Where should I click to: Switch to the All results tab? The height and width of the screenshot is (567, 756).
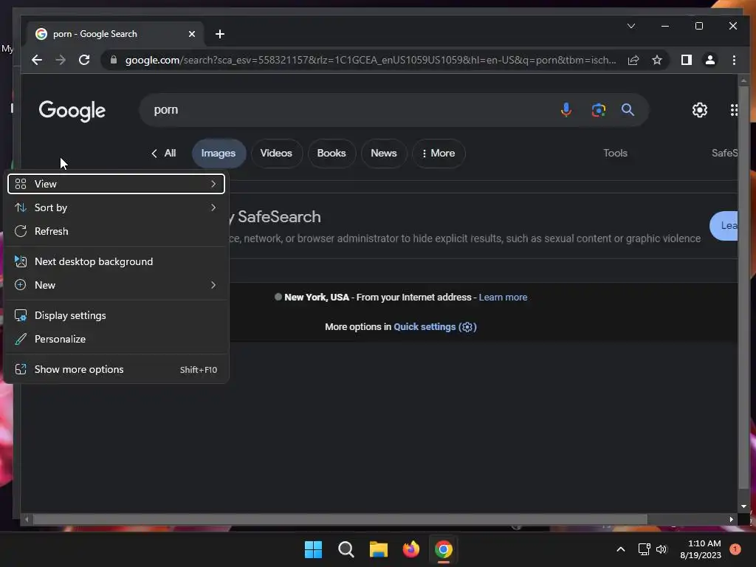click(x=164, y=154)
